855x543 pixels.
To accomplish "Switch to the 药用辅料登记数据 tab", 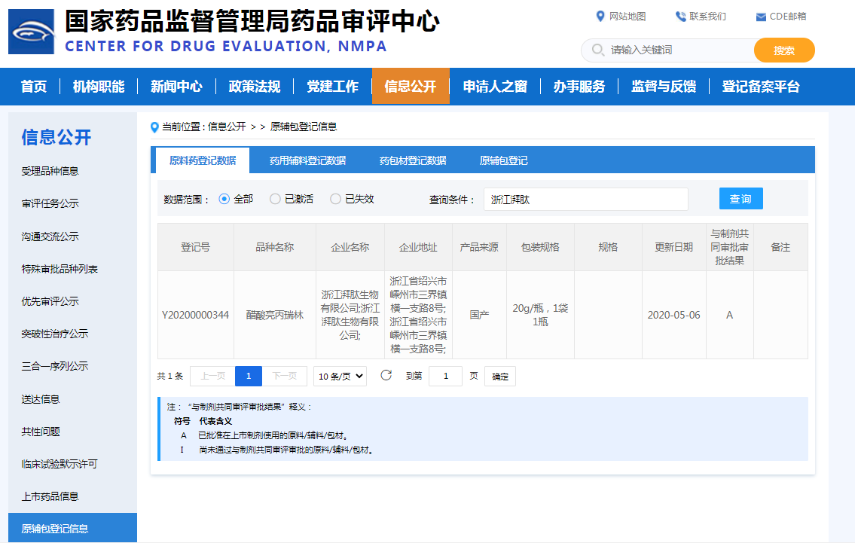I will point(309,160).
